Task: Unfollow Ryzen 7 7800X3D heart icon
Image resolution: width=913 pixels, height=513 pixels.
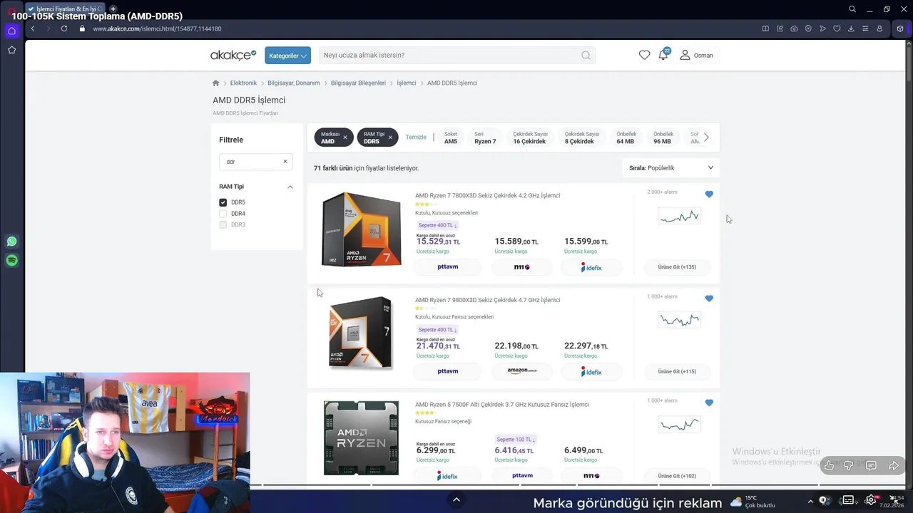Action: point(709,194)
